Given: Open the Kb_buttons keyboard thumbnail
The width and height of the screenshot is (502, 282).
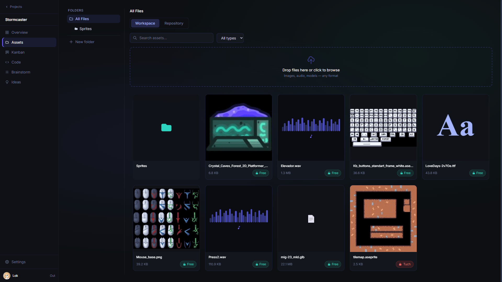Looking at the screenshot, I should 383,128.
